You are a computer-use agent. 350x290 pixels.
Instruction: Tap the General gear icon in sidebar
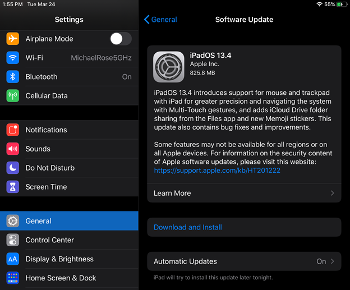[x=13, y=221]
